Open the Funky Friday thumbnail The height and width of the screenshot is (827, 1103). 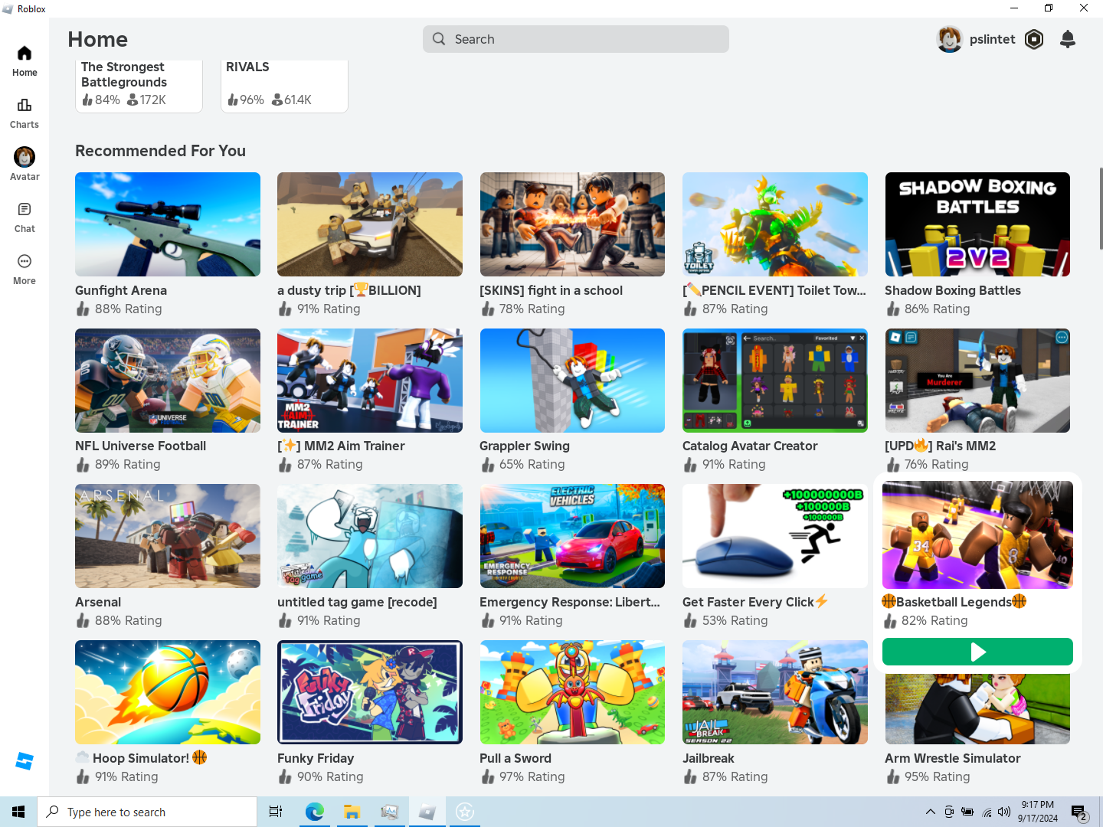tap(370, 692)
